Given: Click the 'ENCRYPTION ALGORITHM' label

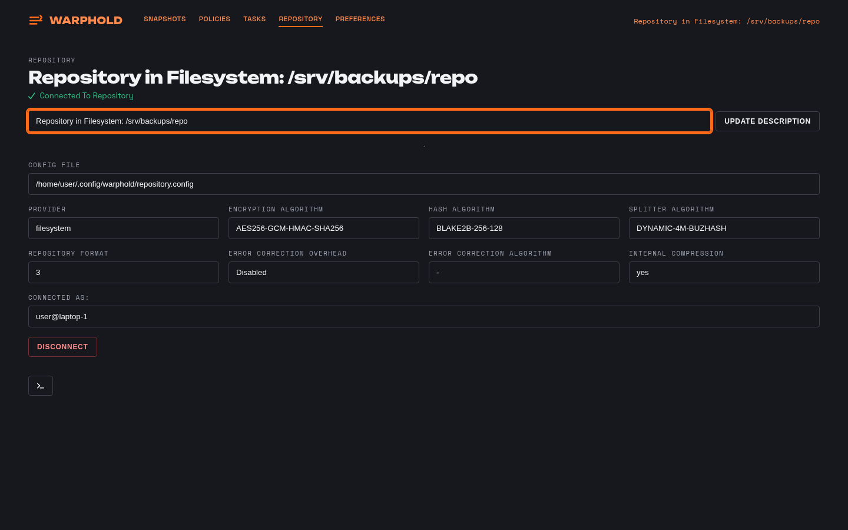Looking at the screenshot, I should (x=276, y=210).
